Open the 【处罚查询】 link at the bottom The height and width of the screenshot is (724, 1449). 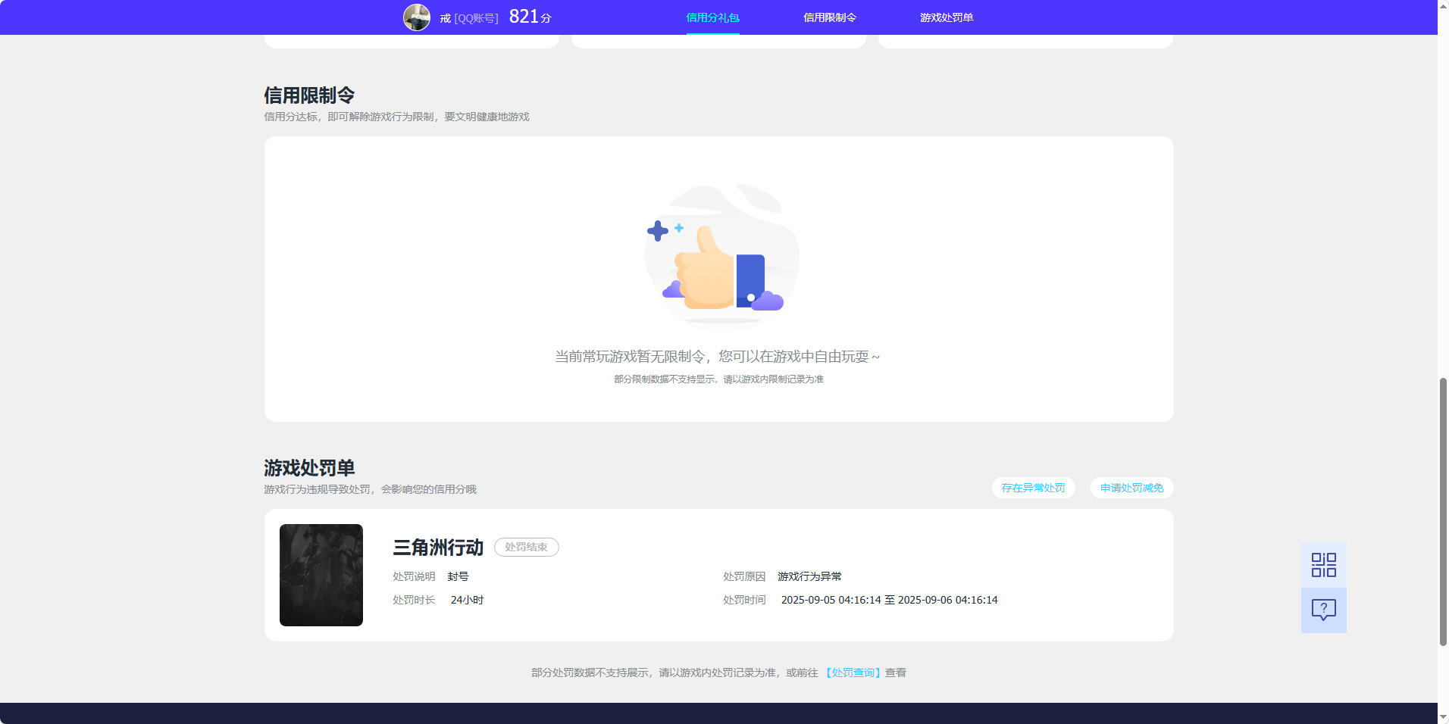click(853, 673)
